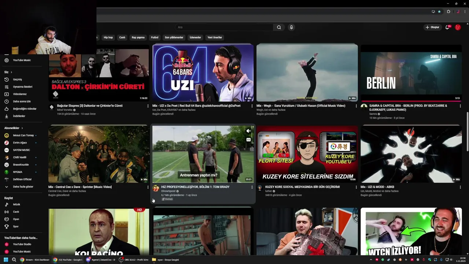Open SAYEM MUSIC subscription

(22, 150)
